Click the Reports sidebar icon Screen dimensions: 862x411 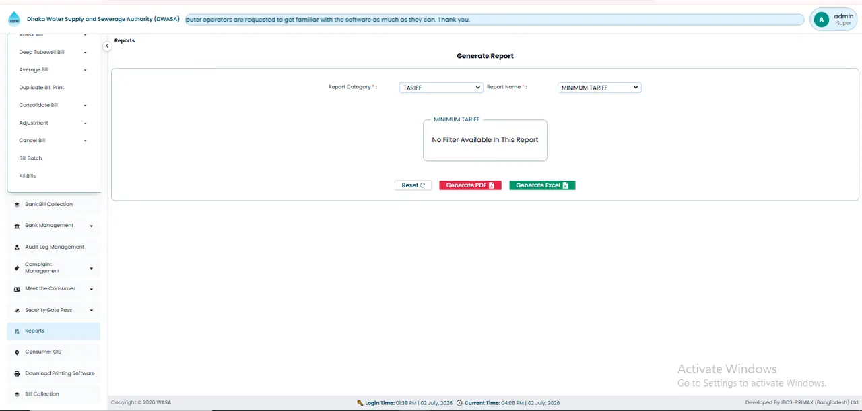click(17, 331)
